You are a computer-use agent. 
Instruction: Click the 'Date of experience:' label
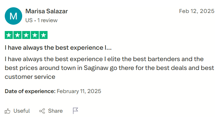pos(30,91)
